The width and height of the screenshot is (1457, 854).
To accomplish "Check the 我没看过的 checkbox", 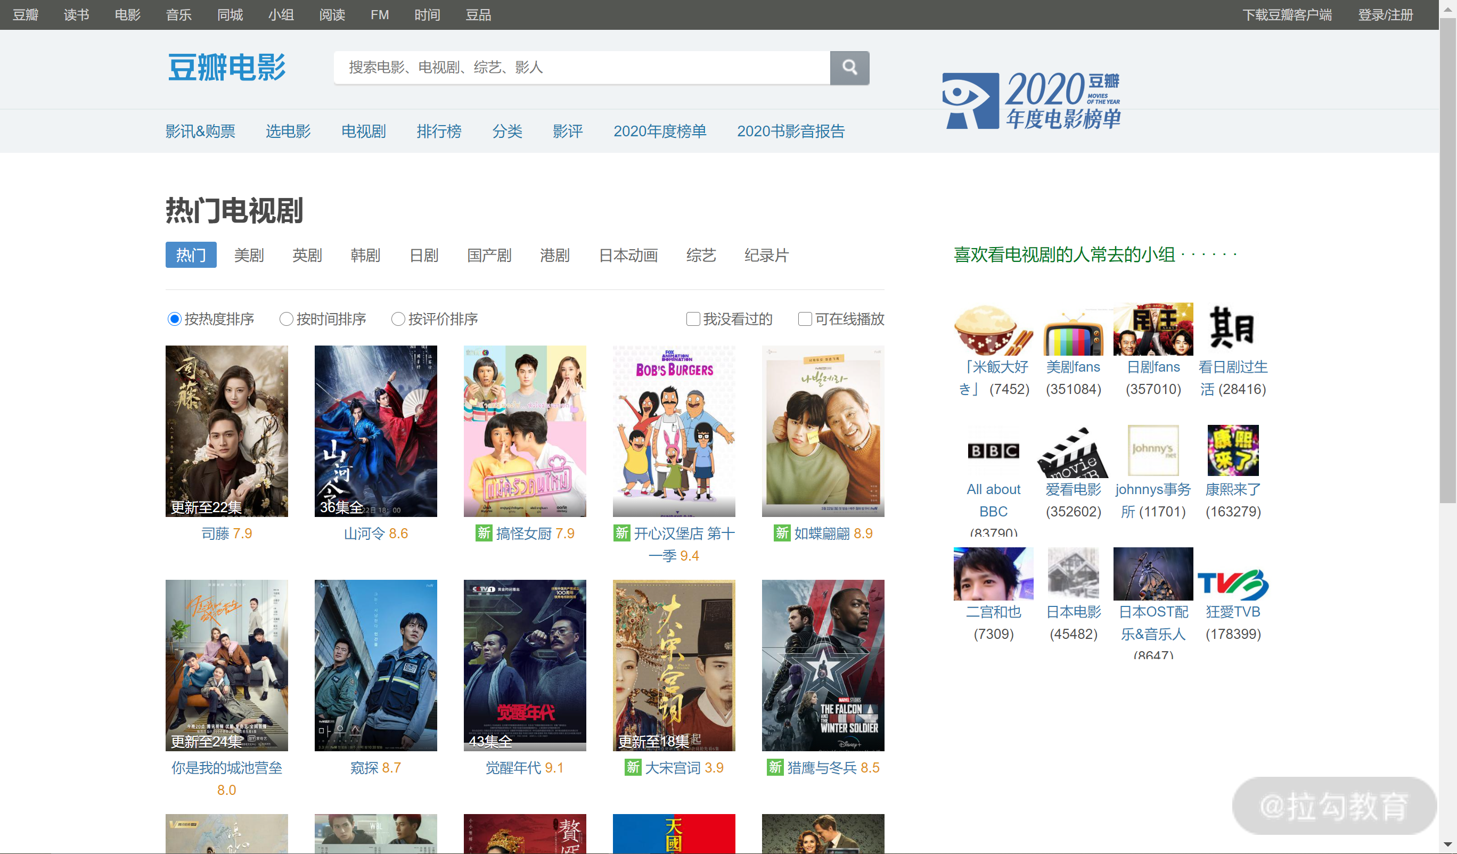I will coord(693,319).
